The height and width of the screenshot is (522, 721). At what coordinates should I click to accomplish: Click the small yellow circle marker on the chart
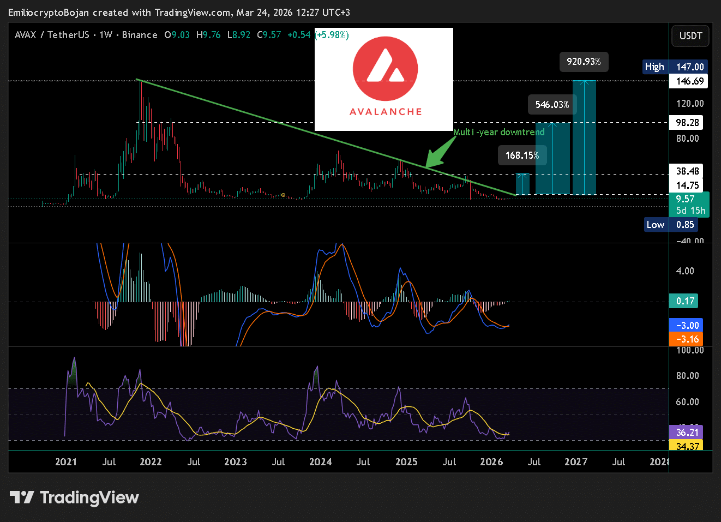coord(284,195)
